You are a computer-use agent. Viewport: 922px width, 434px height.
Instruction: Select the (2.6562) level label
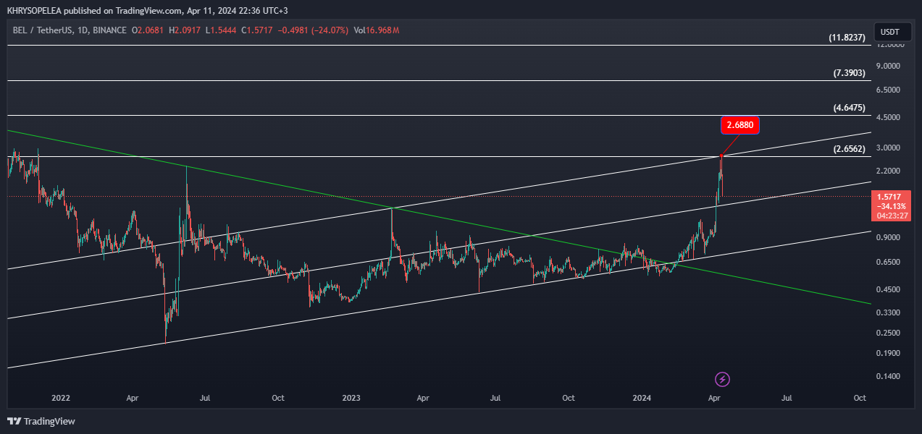click(x=850, y=149)
